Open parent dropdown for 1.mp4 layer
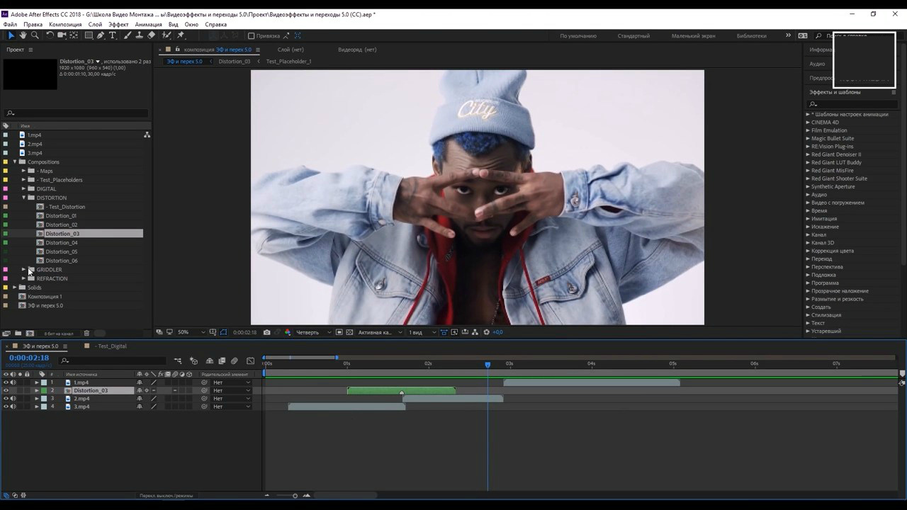Image resolution: width=907 pixels, height=510 pixels. (232, 382)
